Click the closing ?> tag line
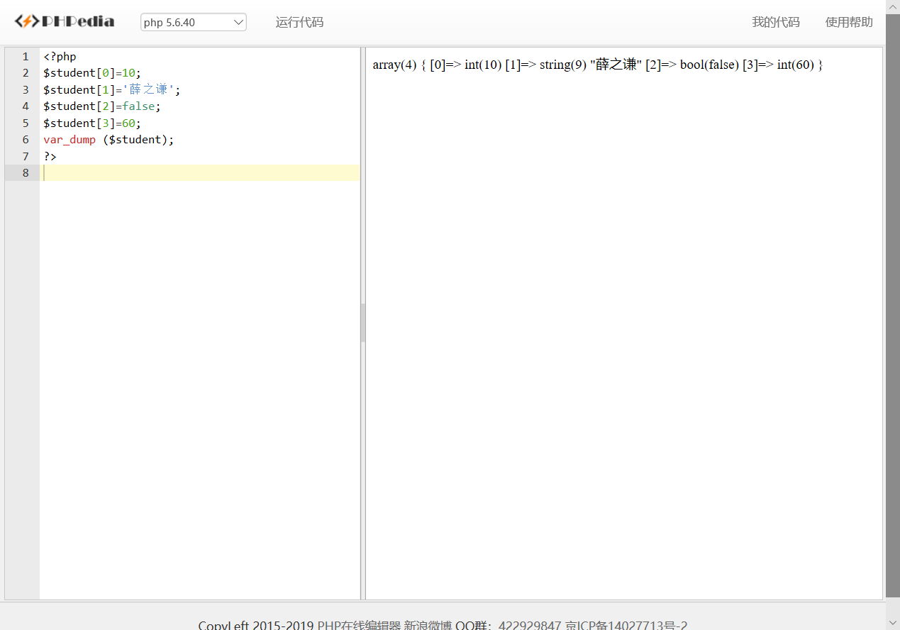The image size is (900, 630). click(x=50, y=156)
